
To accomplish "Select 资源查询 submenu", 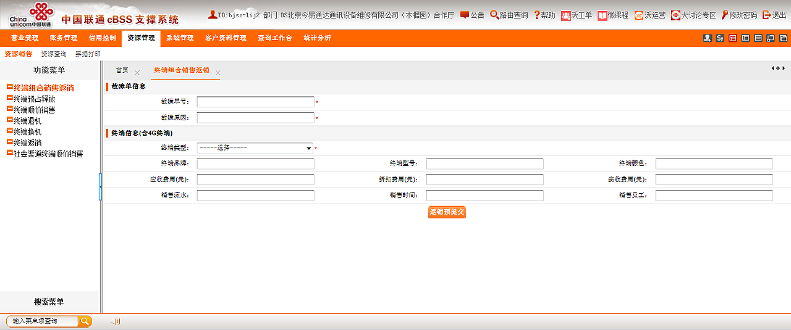I will coord(54,54).
